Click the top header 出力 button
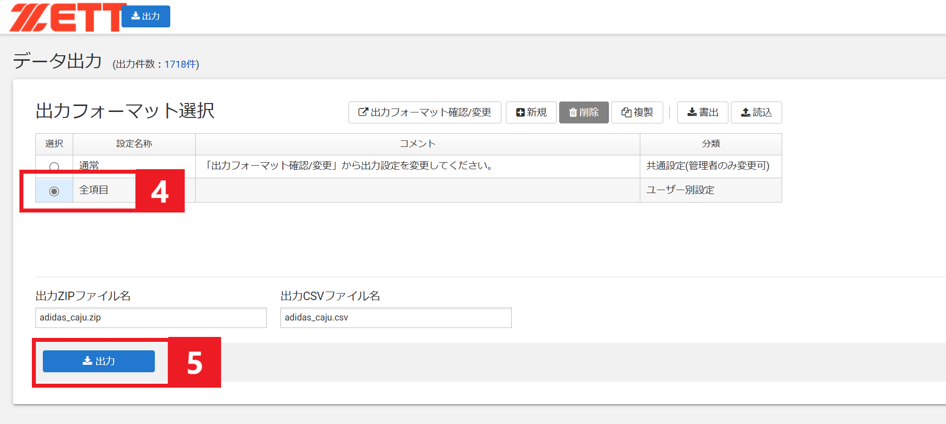Screen dimensions: 946x424 click(146, 16)
